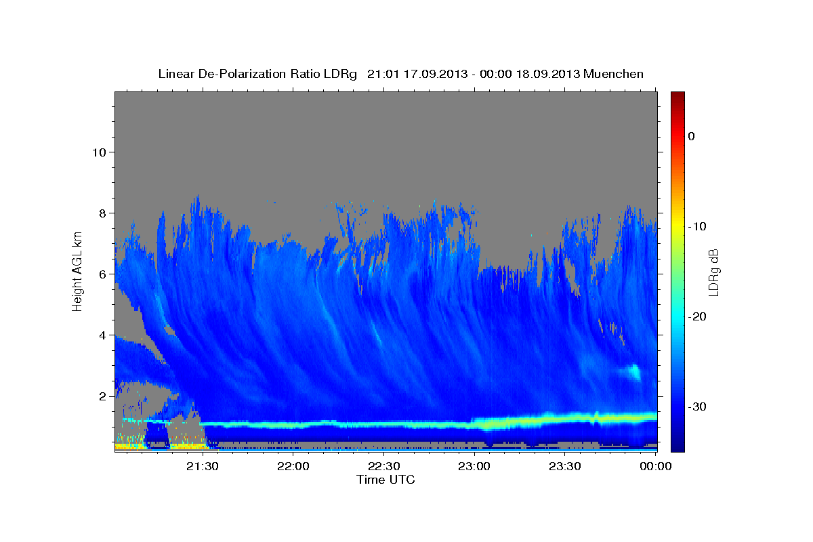Click the 'LDRg dB' colorbar title
813x542 pixels.
click(713, 272)
